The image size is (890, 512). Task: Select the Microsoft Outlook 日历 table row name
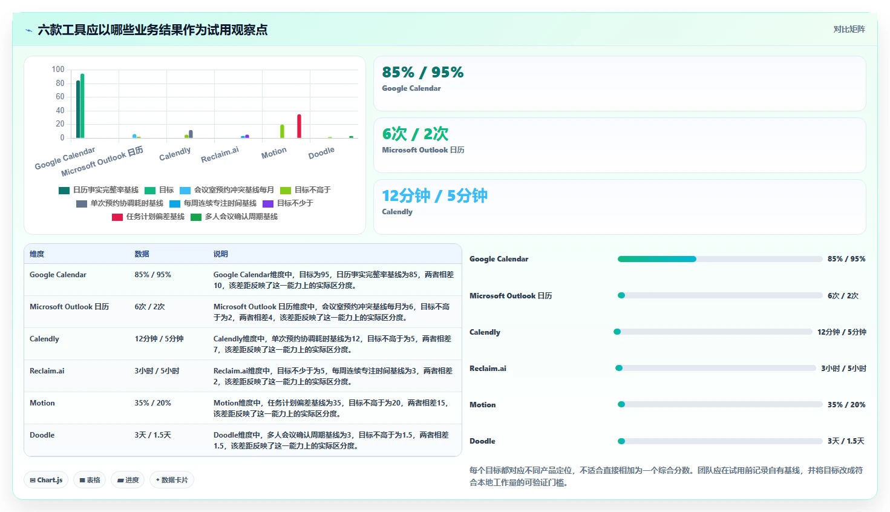click(70, 307)
